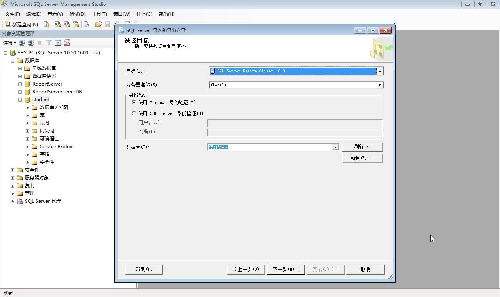
Task: Click the 新建(E)... button
Action: (362, 158)
